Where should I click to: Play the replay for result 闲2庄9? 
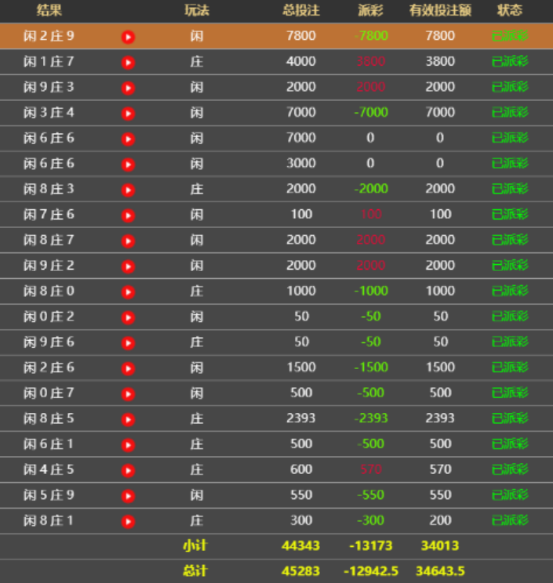(x=128, y=37)
